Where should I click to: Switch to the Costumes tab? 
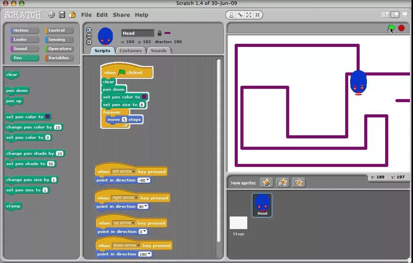tap(130, 51)
